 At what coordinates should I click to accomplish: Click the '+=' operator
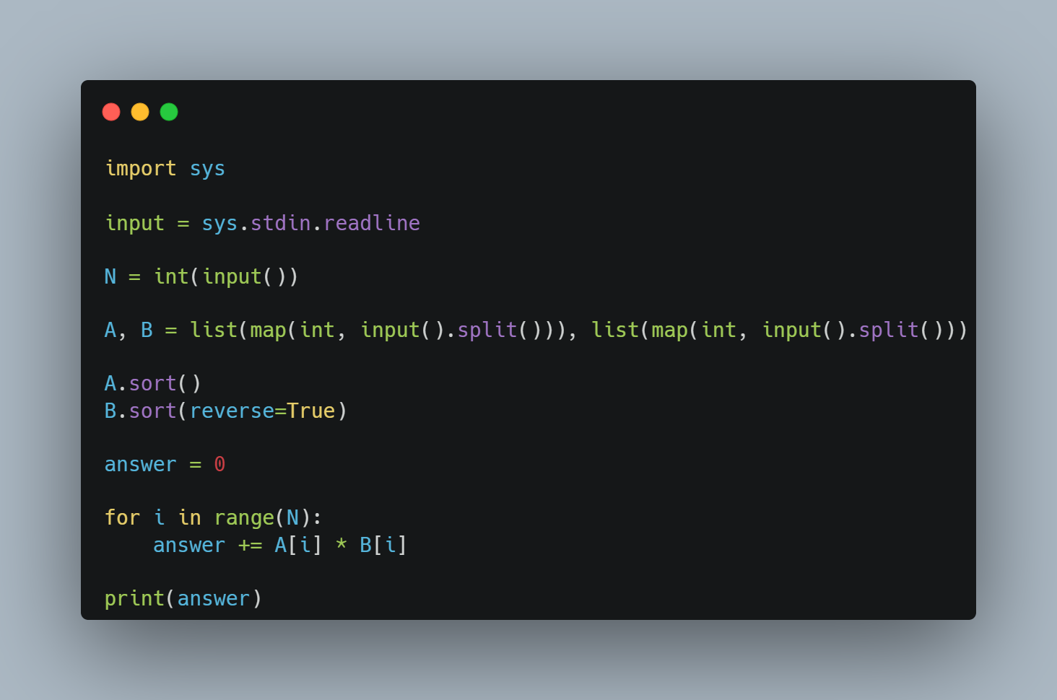point(250,546)
